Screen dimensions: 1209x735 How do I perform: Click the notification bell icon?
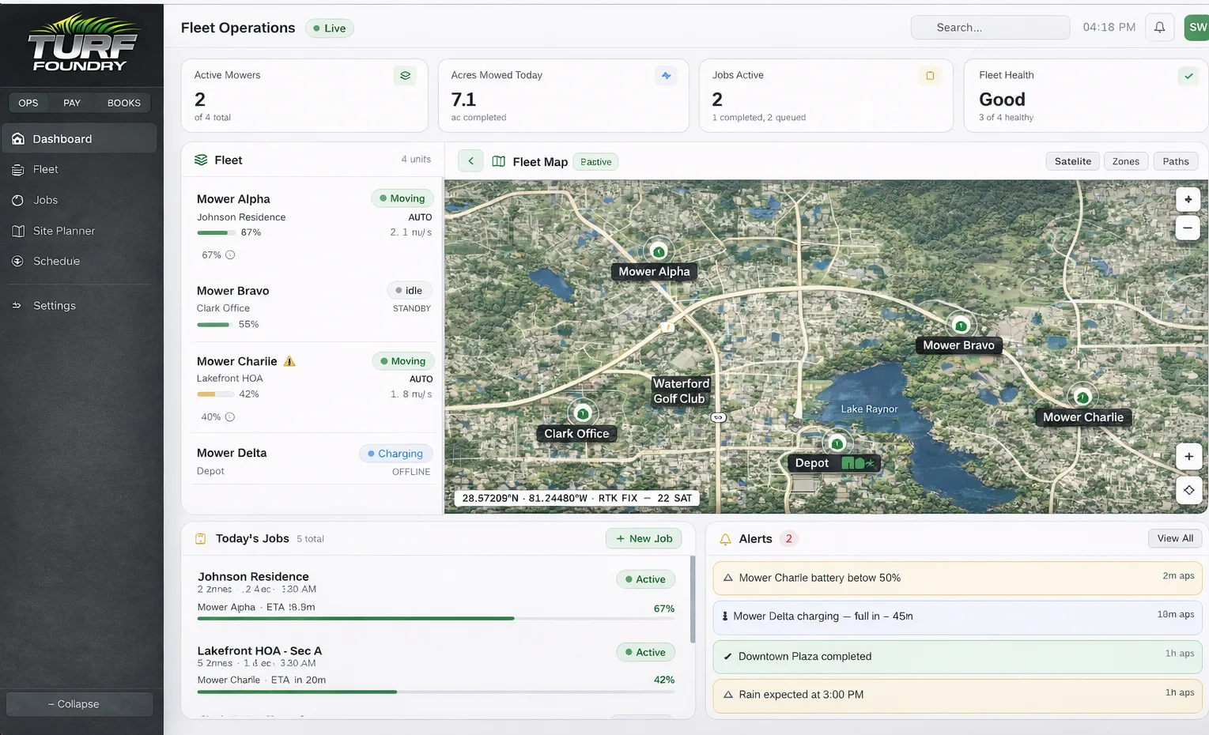(1159, 26)
